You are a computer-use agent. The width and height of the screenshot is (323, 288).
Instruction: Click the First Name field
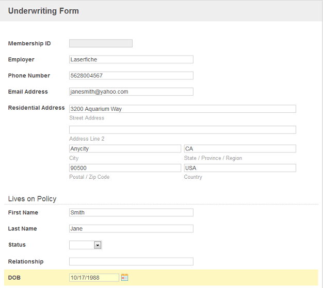[x=131, y=213]
